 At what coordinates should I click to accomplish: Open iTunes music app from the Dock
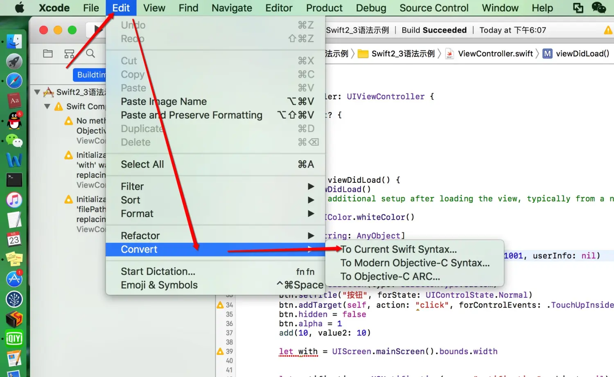tap(14, 200)
